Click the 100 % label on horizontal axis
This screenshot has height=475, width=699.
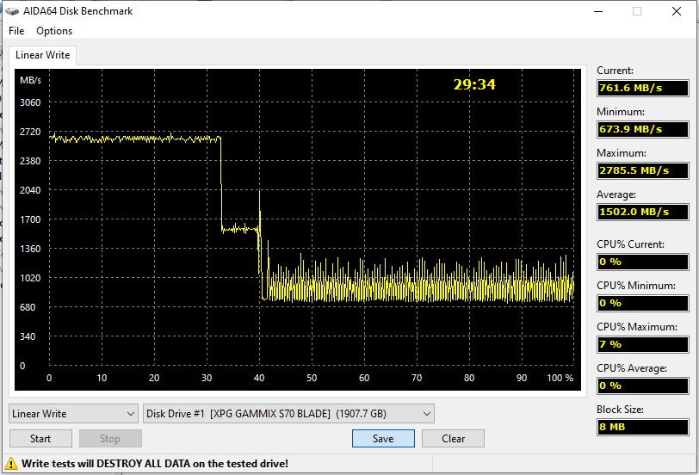pos(560,378)
